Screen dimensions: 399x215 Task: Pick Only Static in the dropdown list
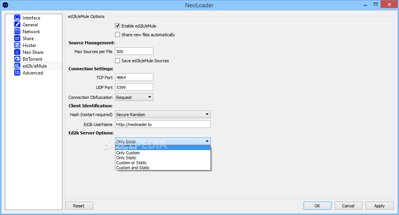pos(163,158)
